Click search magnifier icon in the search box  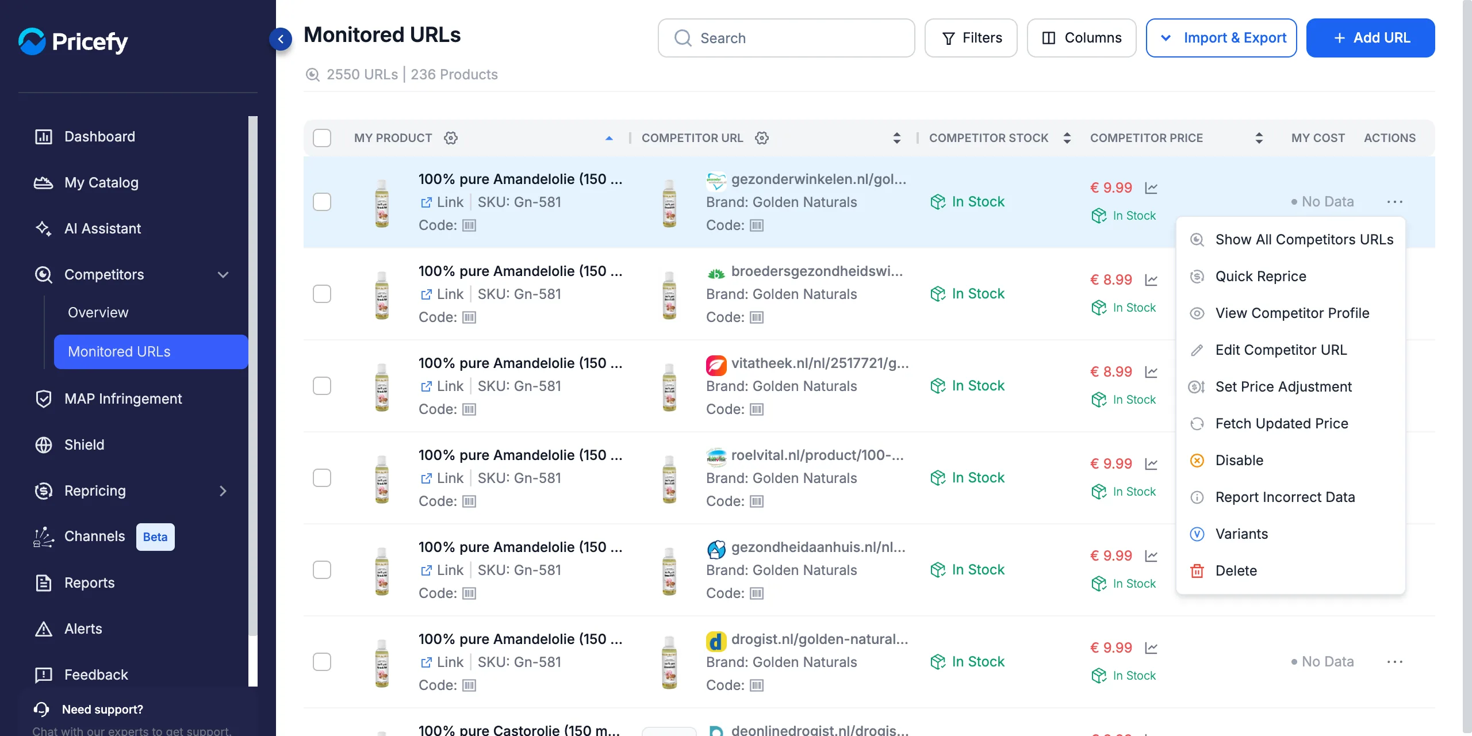[683, 38]
